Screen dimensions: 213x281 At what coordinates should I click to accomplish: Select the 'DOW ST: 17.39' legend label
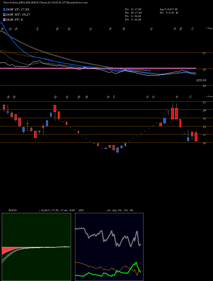pos(17,9)
